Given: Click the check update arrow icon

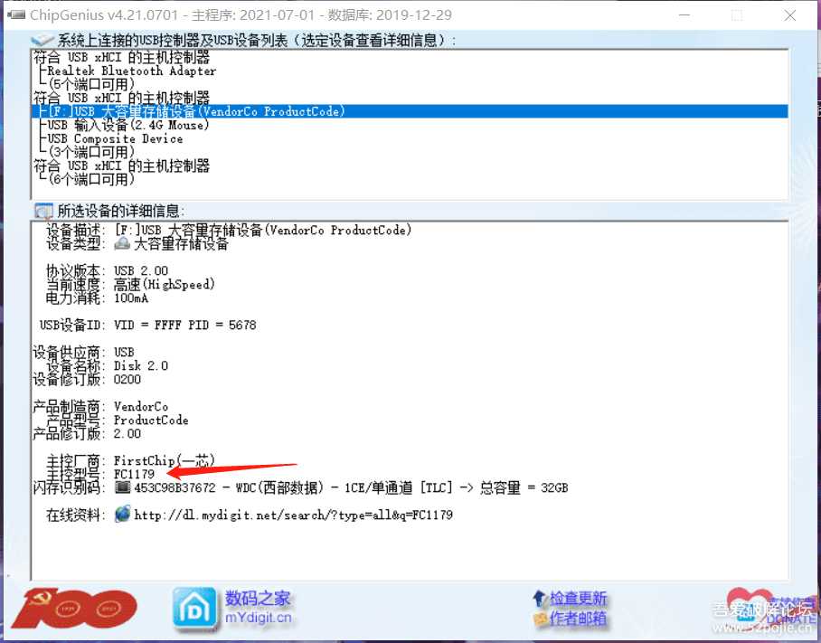Looking at the screenshot, I should pos(539,599).
